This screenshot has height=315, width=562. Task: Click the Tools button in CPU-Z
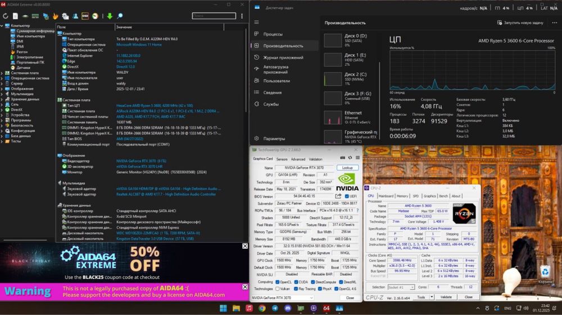coord(422,297)
